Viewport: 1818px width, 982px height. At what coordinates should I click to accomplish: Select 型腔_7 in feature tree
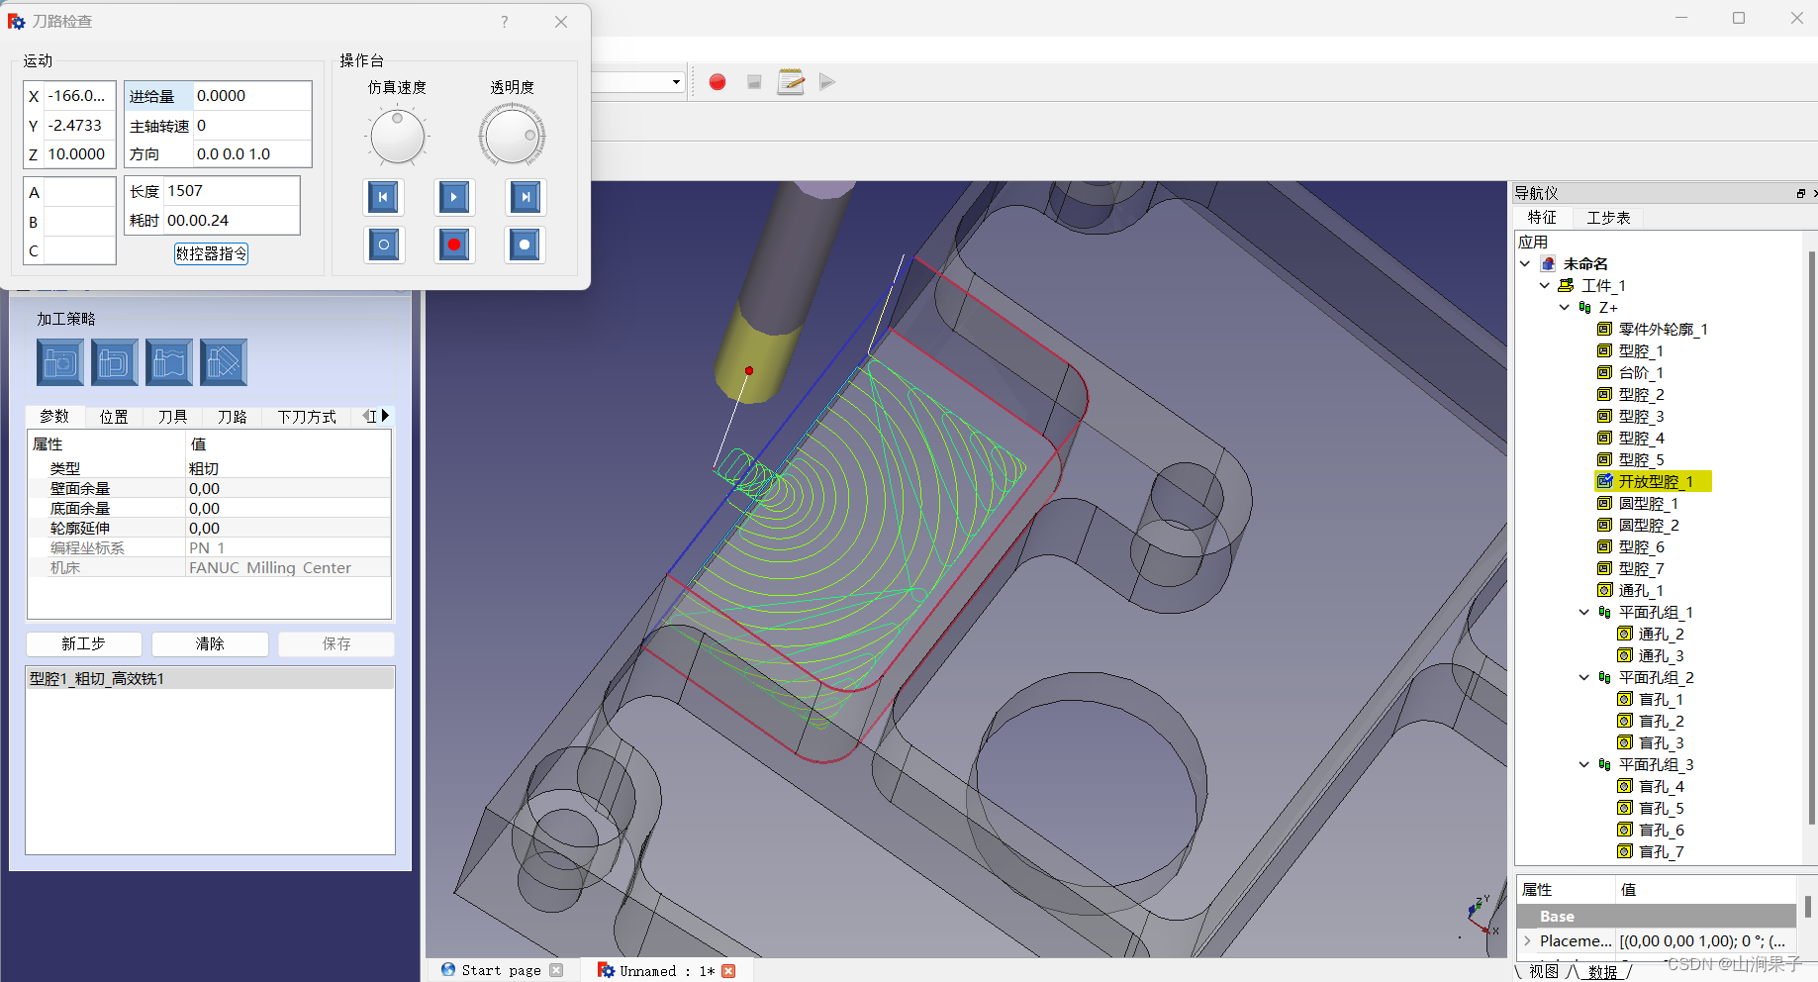pos(1641,568)
